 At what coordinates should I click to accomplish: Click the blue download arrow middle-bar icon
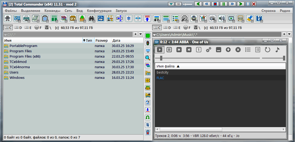tap(148, 110)
